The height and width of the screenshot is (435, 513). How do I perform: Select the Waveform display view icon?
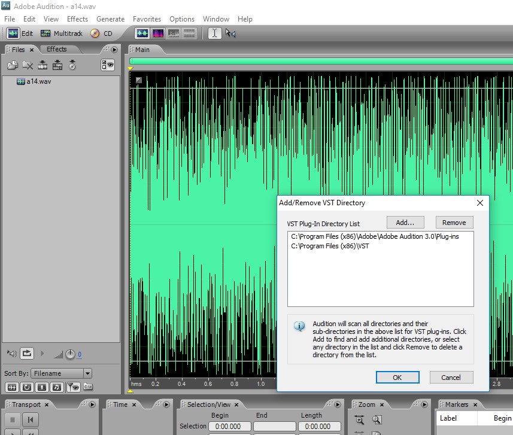(142, 34)
